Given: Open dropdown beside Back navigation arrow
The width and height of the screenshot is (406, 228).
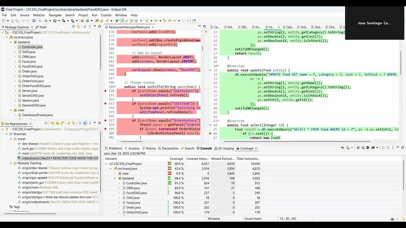Looking at the screenshot, I should 179,21.
